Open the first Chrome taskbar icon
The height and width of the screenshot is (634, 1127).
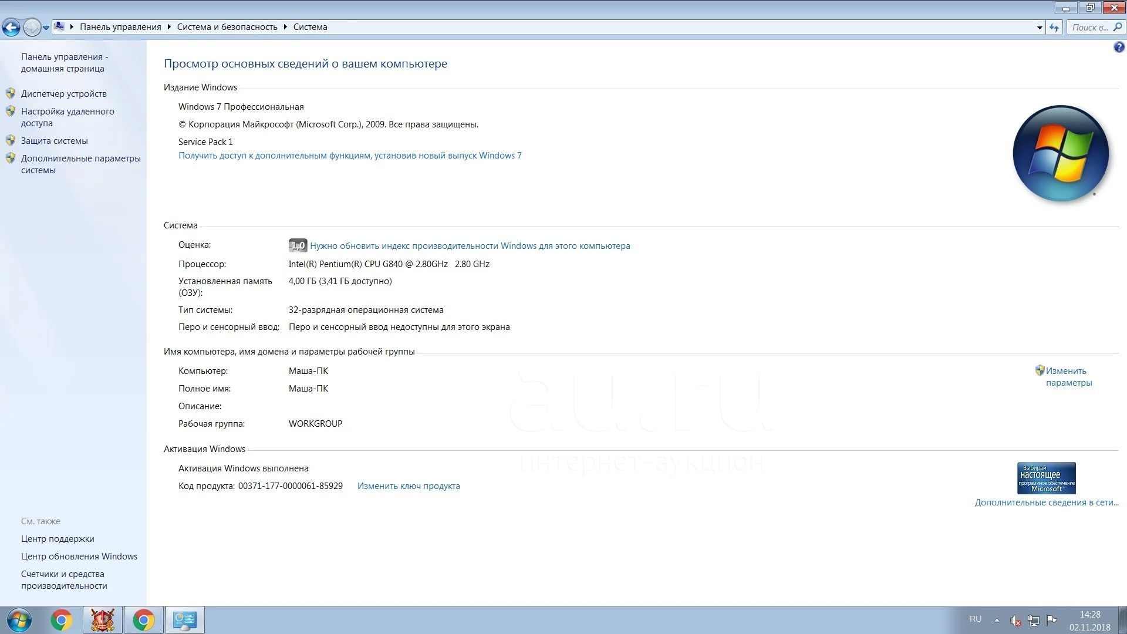click(x=62, y=620)
